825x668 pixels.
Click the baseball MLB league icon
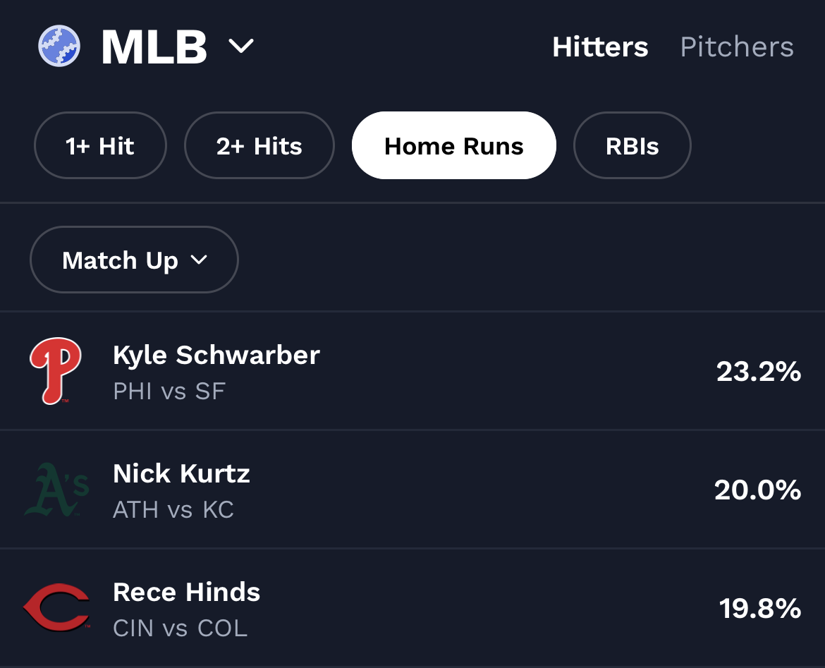[59, 47]
